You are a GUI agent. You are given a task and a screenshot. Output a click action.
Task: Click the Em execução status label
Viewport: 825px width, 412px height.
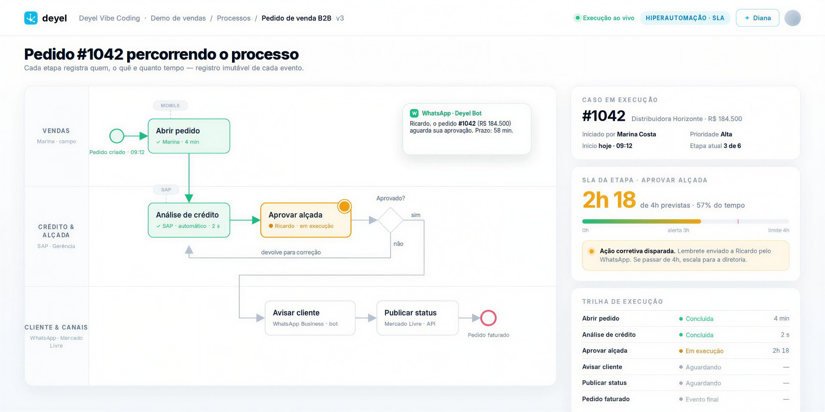click(x=704, y=351)
